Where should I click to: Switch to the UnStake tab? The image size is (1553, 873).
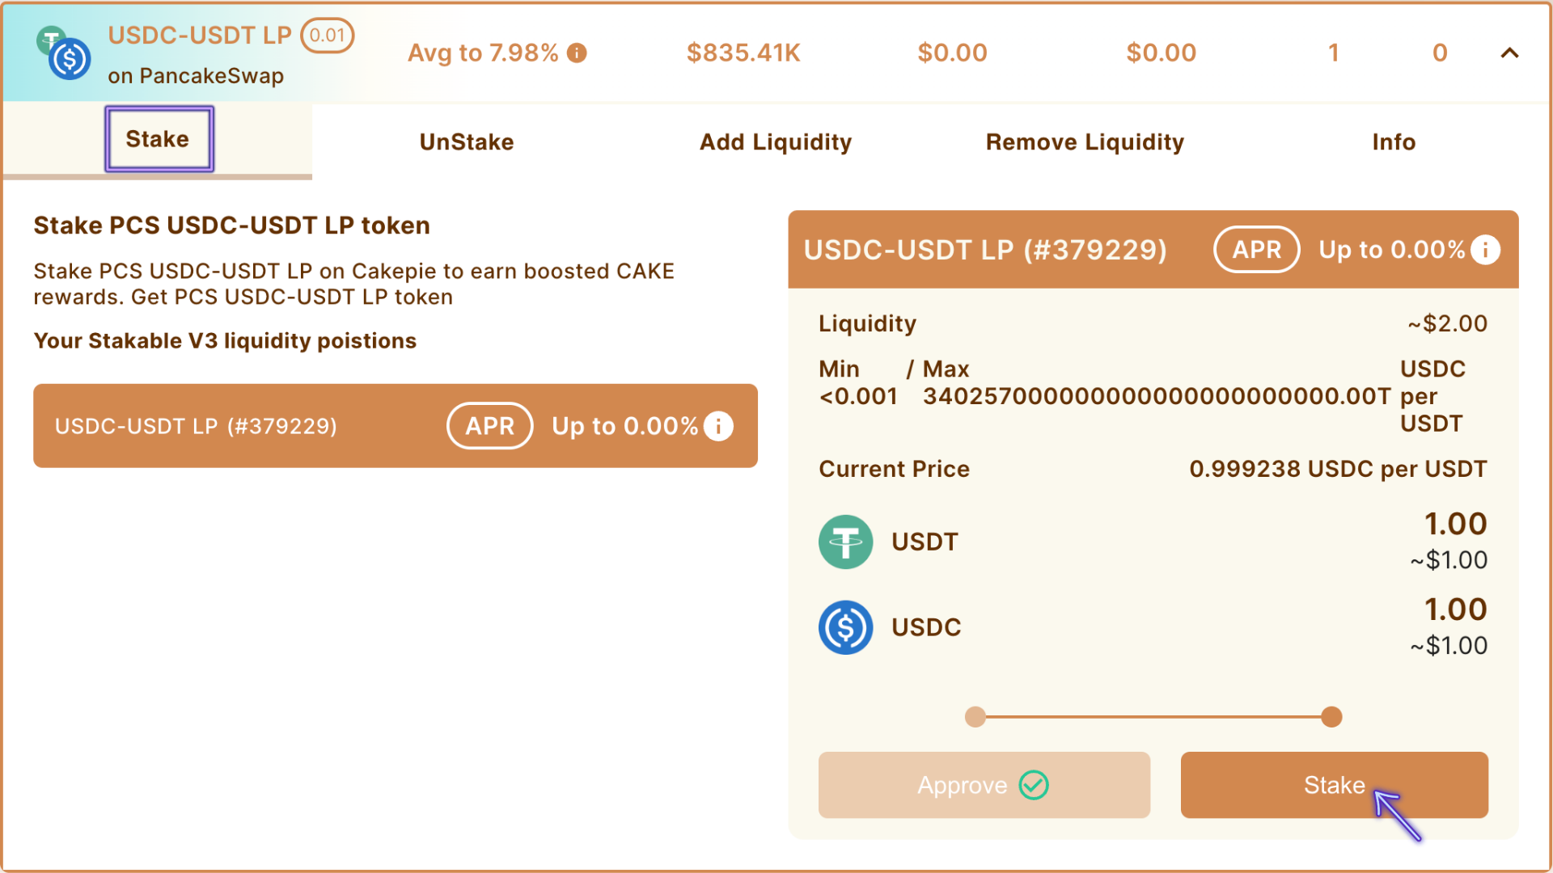pos(467,142)
